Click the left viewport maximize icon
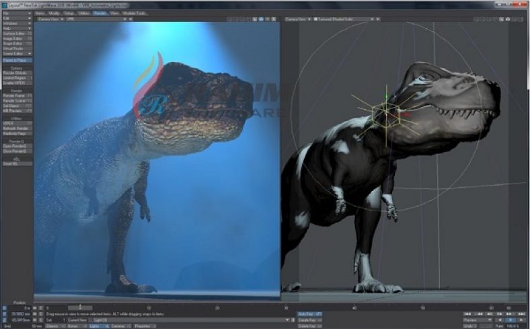530x329 pixels. tap(274, 19)
